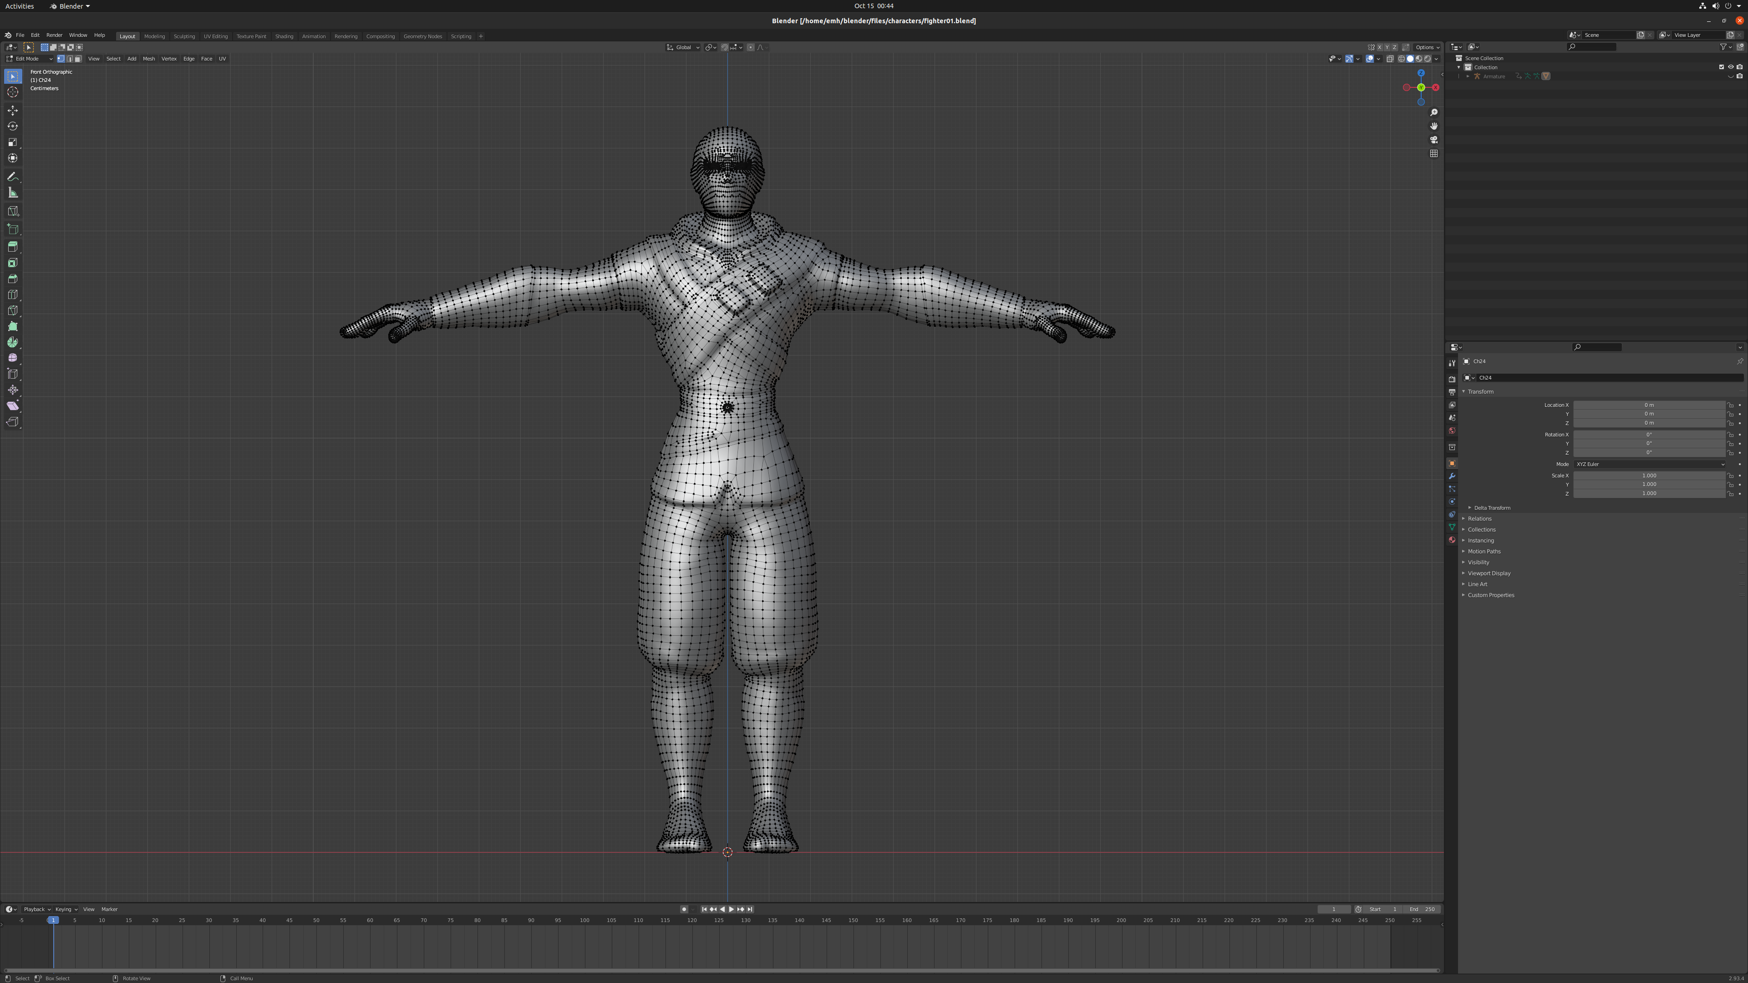Select the Rotate tool
Image resolution: width=1748 pixels, height=983 pixels.
point(13,126)
